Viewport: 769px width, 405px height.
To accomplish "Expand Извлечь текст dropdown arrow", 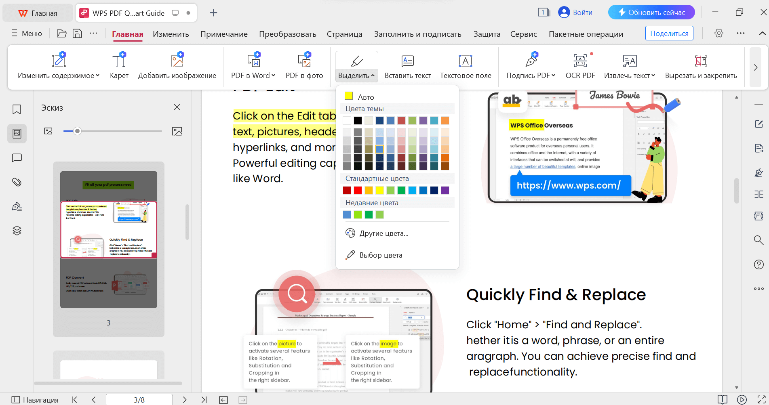I will 653,76.
